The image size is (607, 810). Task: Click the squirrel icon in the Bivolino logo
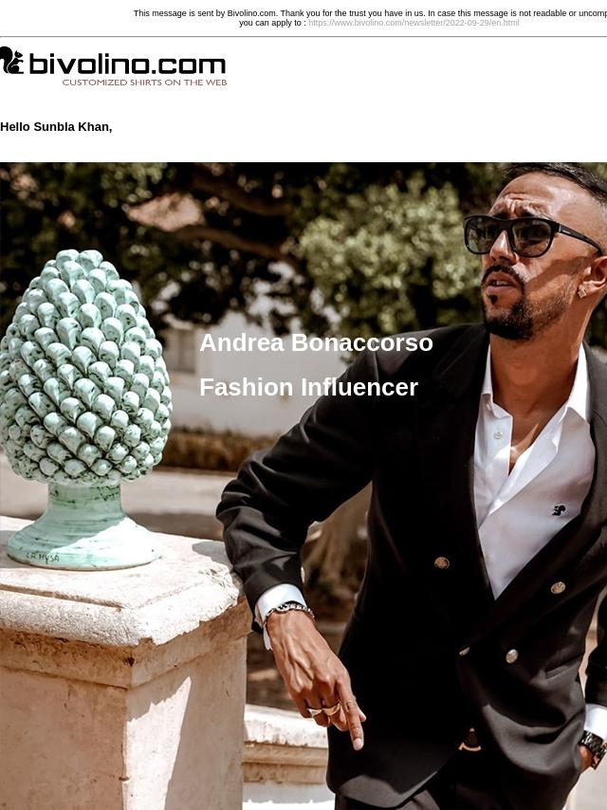pyautogui.click(x=12, y=61)
